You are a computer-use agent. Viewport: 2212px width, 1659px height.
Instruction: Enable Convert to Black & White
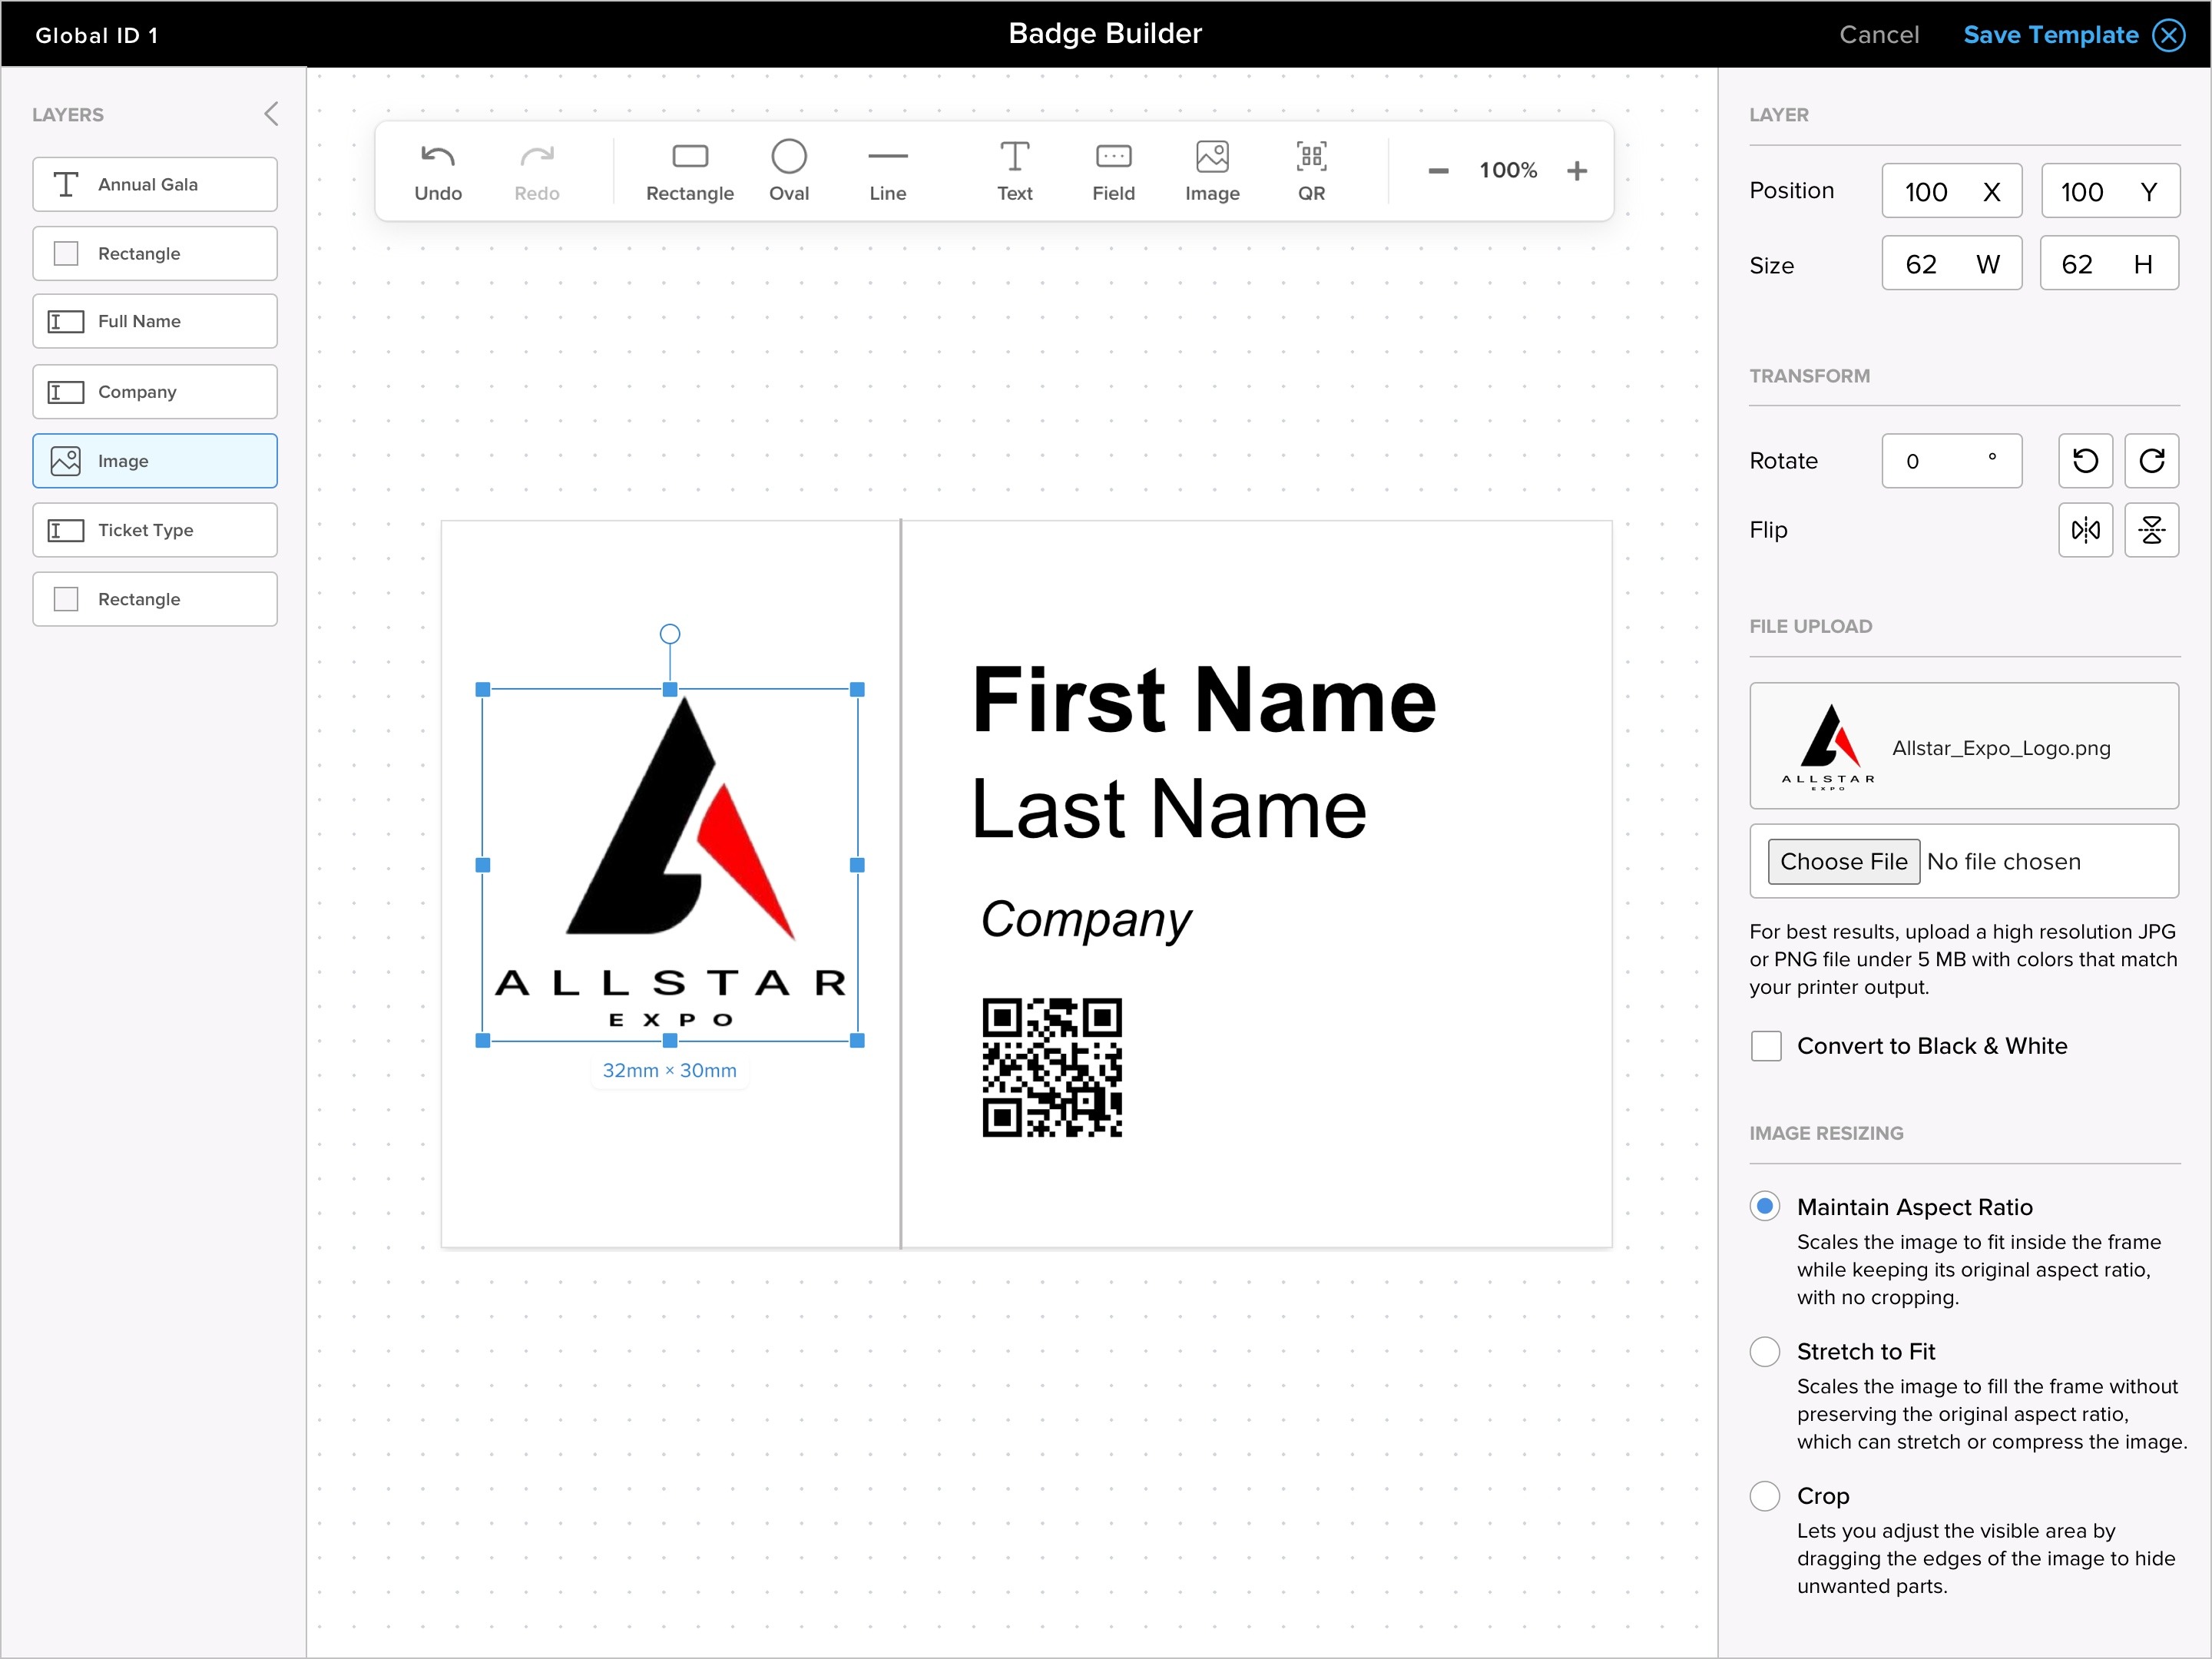tap(1766, 1046)
